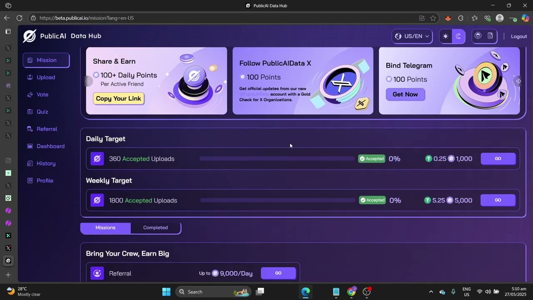Click the X logo badge on the Follow card
This screenshot has width=533, height=300.
click(x=361, y=103)
